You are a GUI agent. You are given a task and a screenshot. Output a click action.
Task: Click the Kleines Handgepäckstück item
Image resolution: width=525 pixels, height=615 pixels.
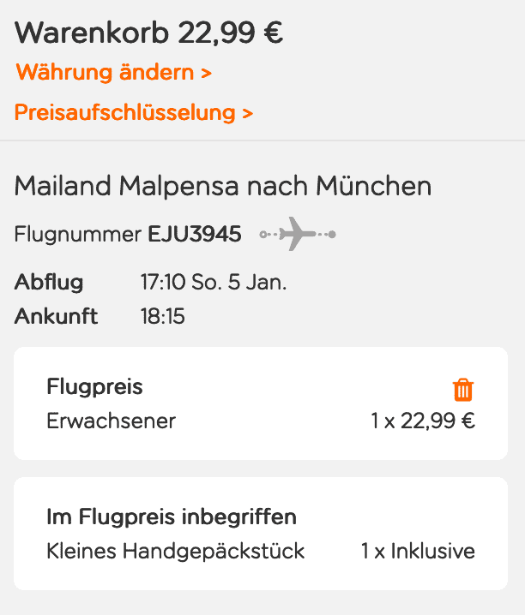tap(176, 551)
